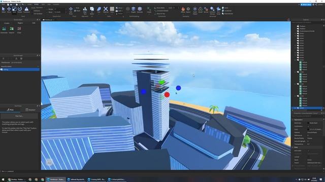Viewport: 325px width, 182px height.
Task: Click the green scale handle on the tower
Action: tap(161, 82)
